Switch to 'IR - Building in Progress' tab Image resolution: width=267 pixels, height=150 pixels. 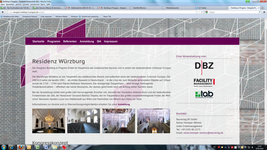pyautogui.click(x=113, y=8)
